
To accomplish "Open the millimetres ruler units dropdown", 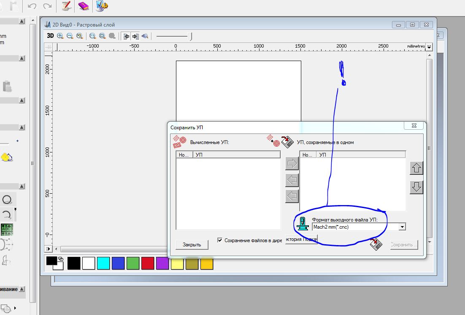I will pos(429,46).
